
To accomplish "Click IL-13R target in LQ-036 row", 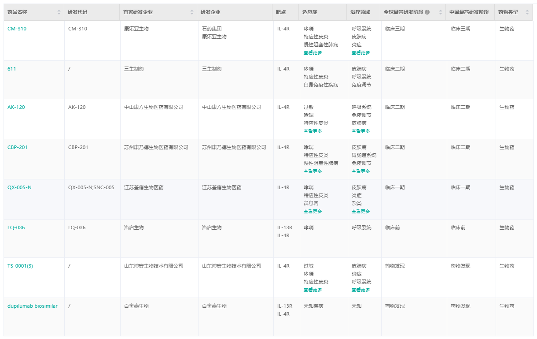I will (285, 227).
